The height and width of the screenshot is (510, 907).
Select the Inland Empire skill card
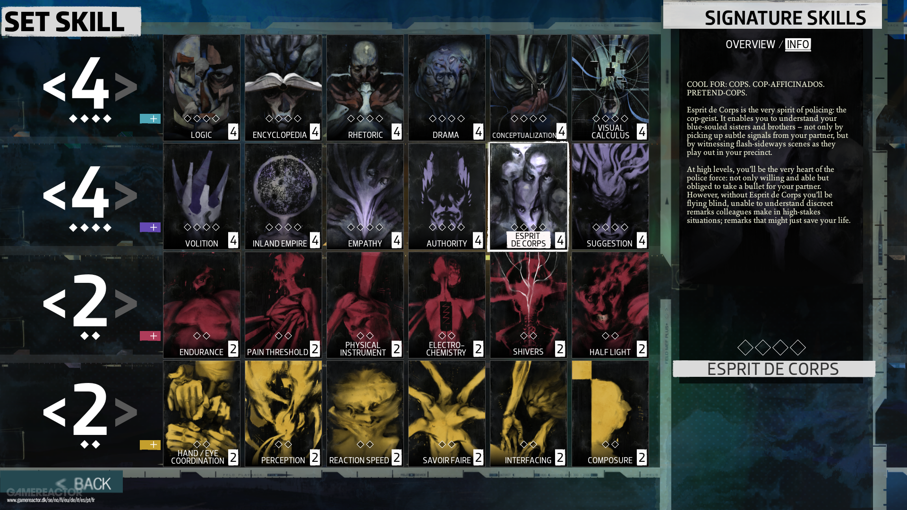point(283,196)
